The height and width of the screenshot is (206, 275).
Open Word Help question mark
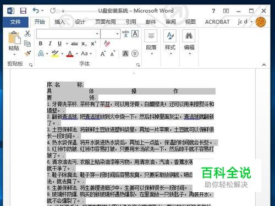213,11
